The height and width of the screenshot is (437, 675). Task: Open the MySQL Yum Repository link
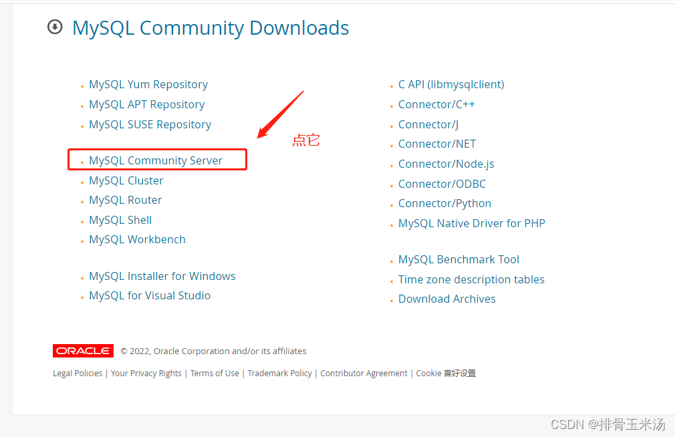point(148,84)
